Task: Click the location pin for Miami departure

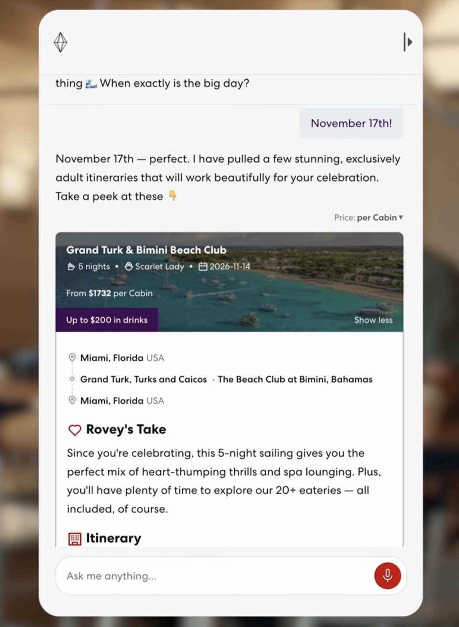Action: pos(72,358)
